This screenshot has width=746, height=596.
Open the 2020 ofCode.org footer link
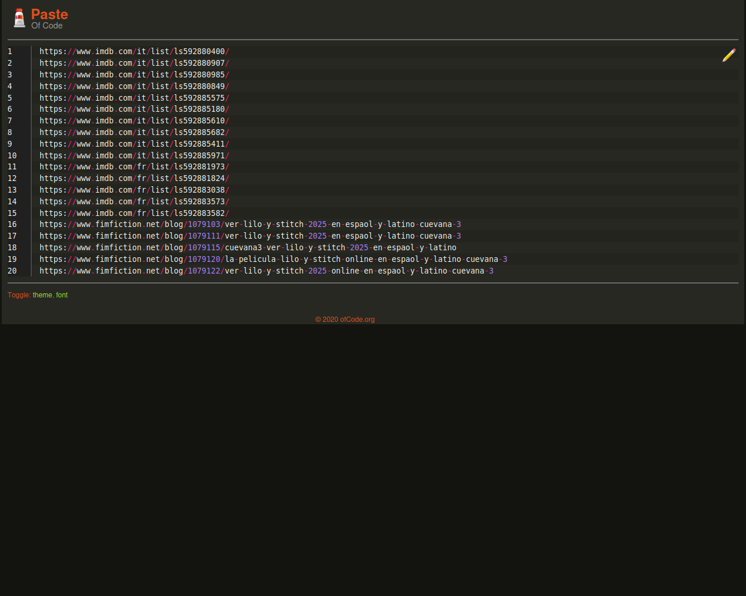pyautogui.click(x=345, y=320)
